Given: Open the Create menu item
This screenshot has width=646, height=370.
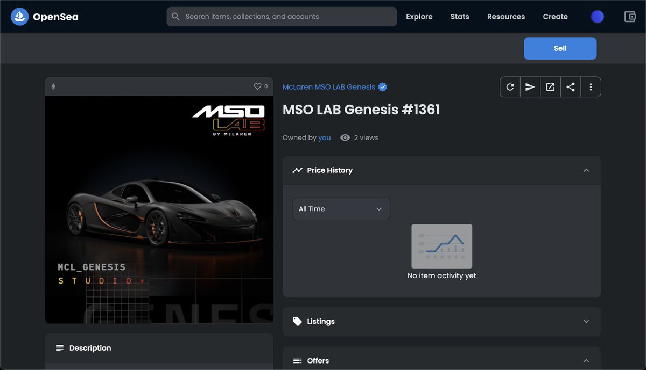Looking at the screenshot, I should [x=556, y=17].
